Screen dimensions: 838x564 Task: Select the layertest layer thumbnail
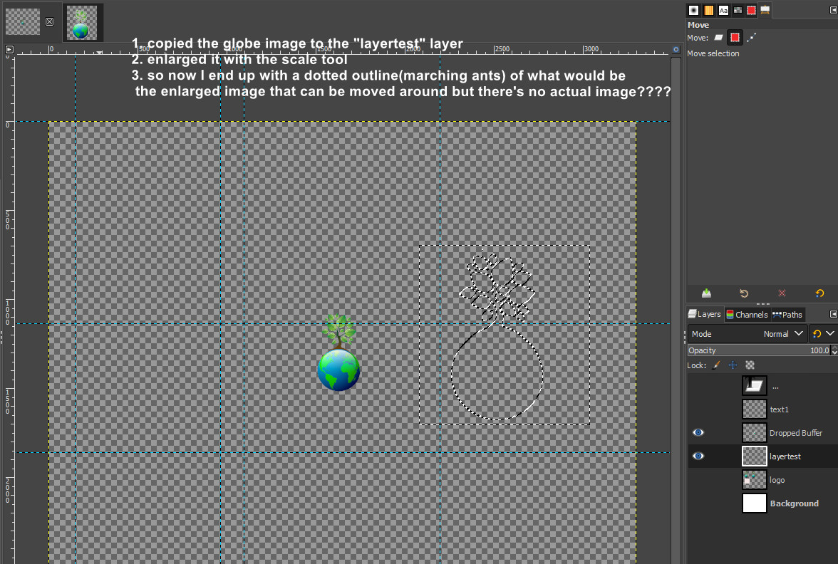(x=754, y=456)
